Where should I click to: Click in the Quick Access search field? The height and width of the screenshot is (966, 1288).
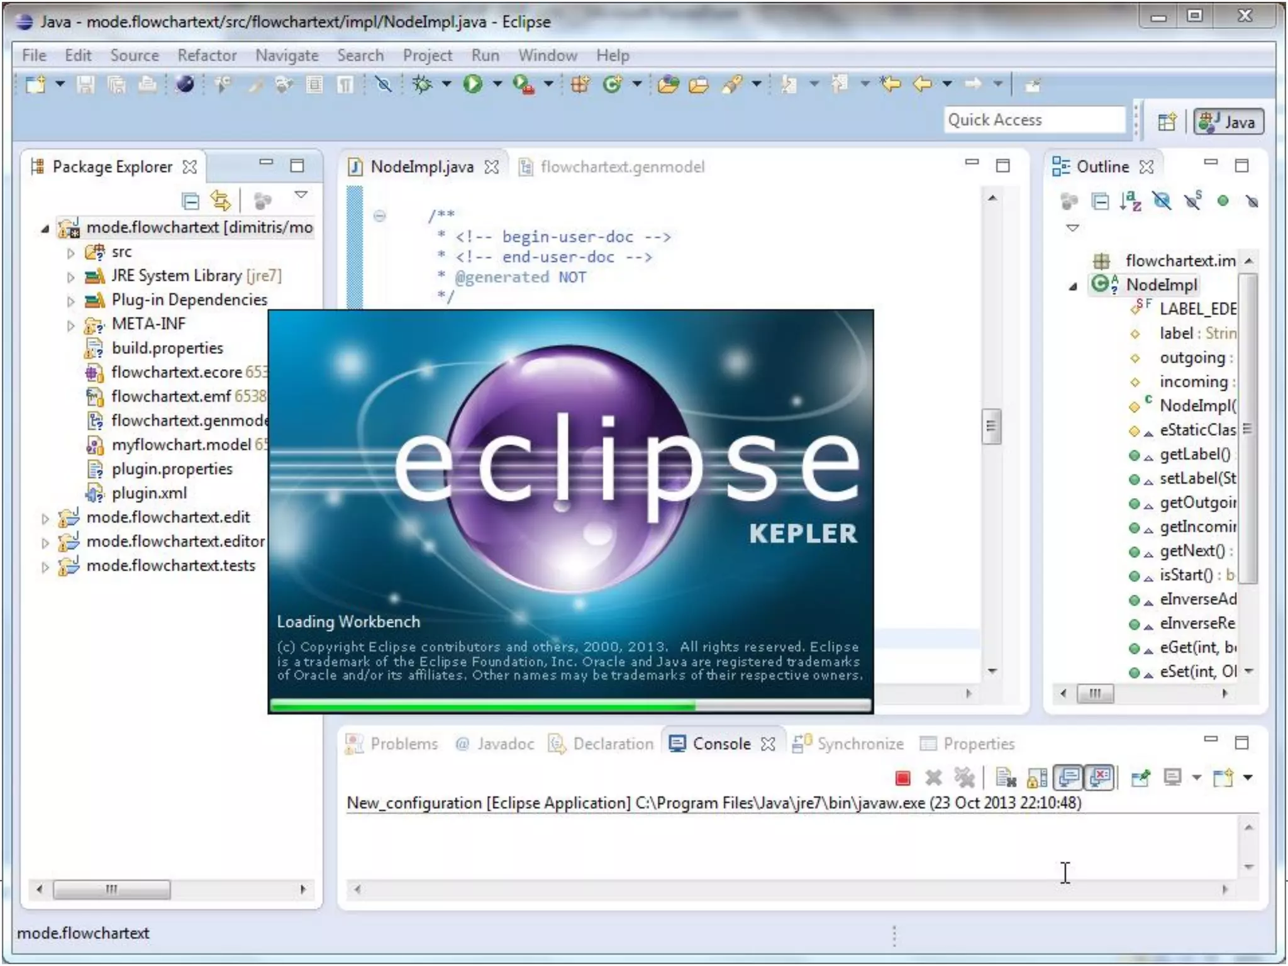(1033, 120)
